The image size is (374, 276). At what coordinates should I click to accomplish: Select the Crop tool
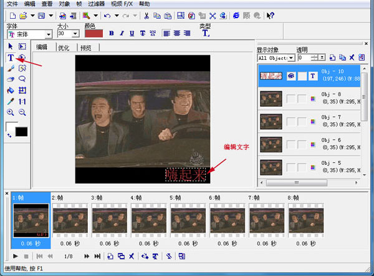(22, 91)
